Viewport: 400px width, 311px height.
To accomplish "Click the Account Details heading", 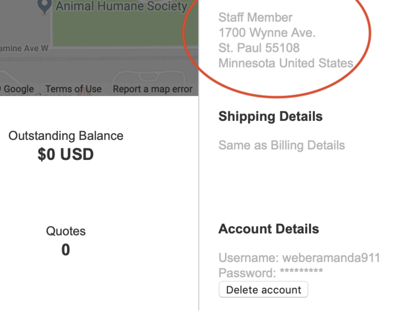I will (268, 229).
